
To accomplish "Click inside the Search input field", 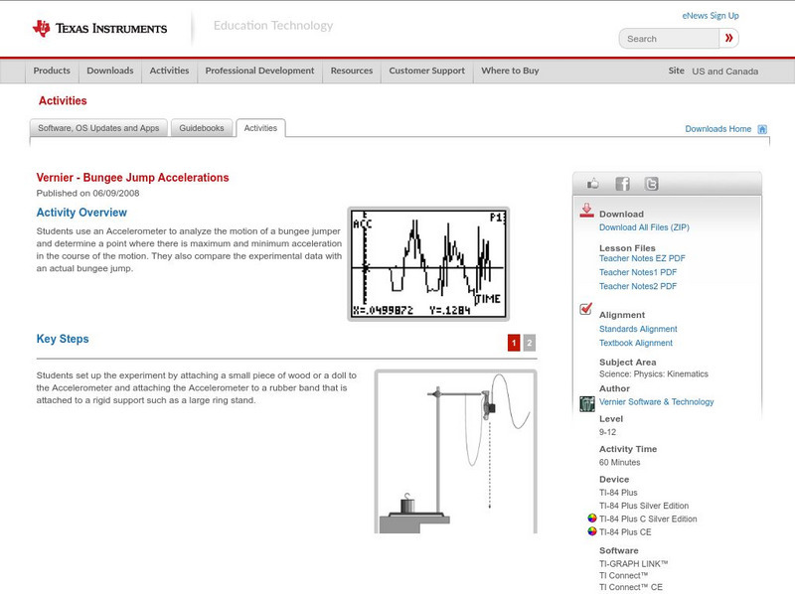I will tap(668, 38).
